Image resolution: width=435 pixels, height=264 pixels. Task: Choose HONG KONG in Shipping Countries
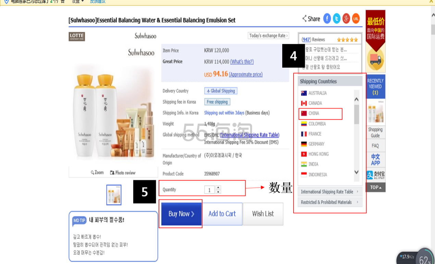(x=315, y=154)
